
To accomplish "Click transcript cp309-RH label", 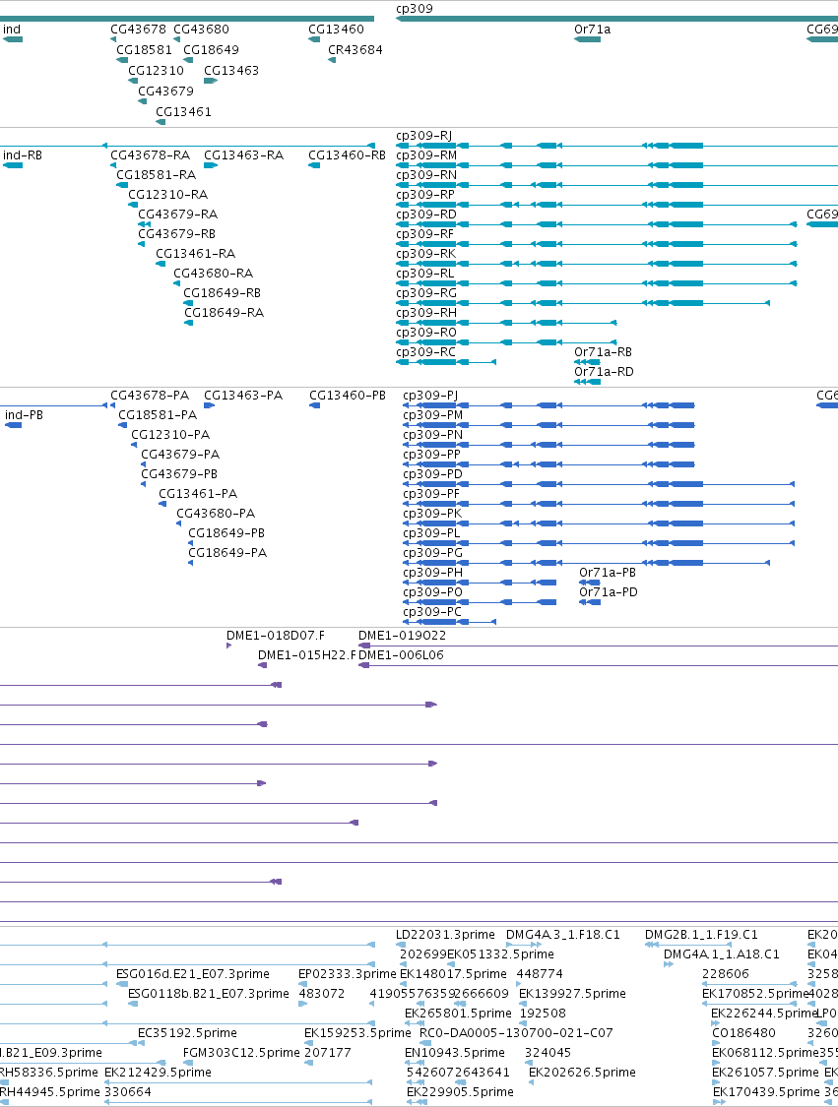I will pos(426,313).
